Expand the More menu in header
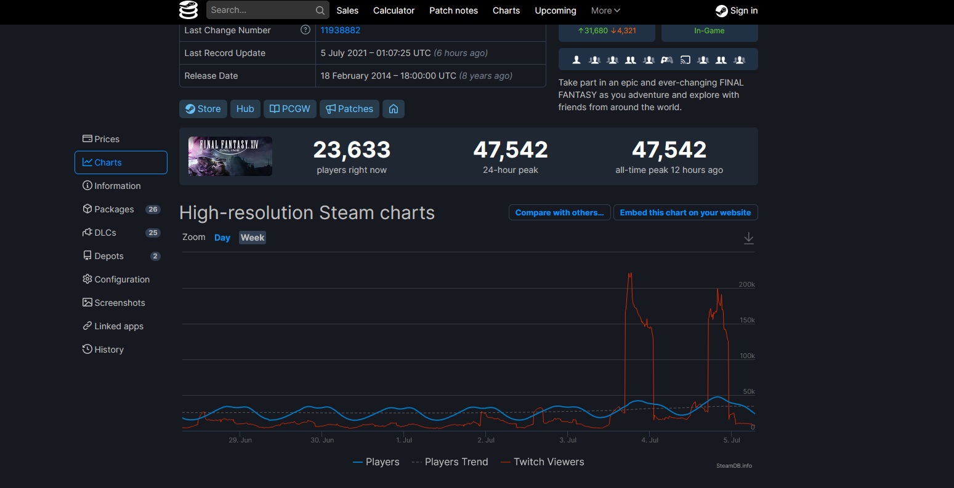Viewport: 954px width, 488px height. coord(605,10)
